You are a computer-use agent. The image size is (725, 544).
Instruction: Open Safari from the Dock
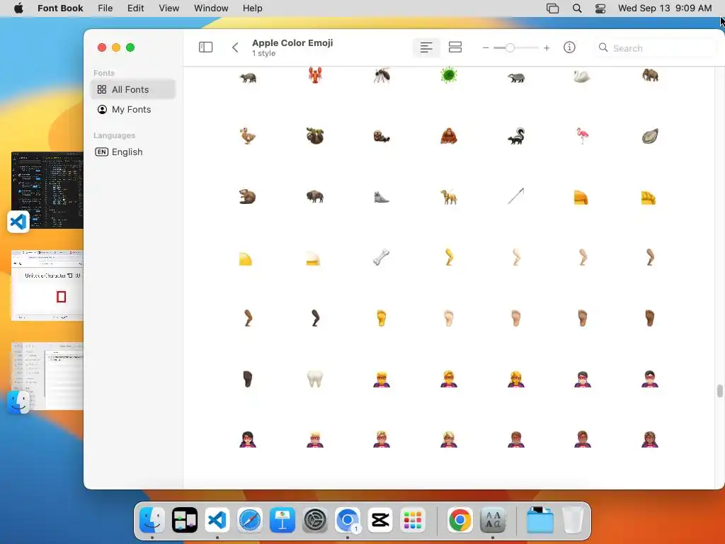[x=250, y=520]
